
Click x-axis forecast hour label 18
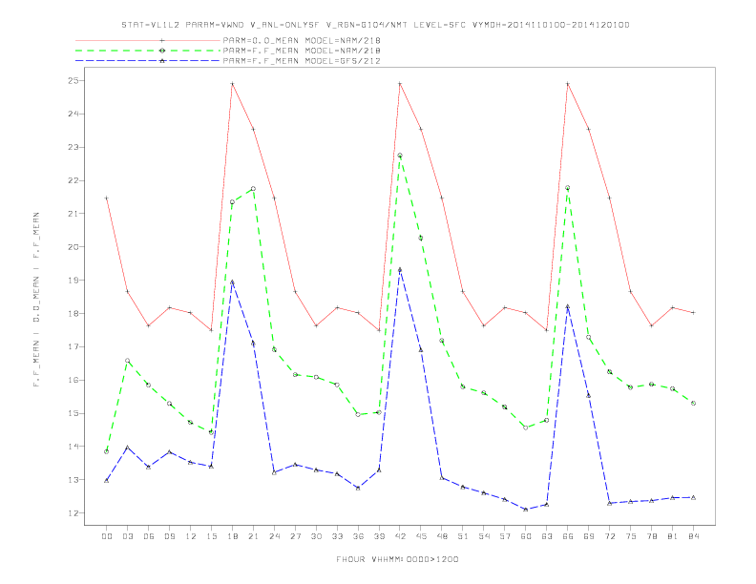(x=232, y=536)
